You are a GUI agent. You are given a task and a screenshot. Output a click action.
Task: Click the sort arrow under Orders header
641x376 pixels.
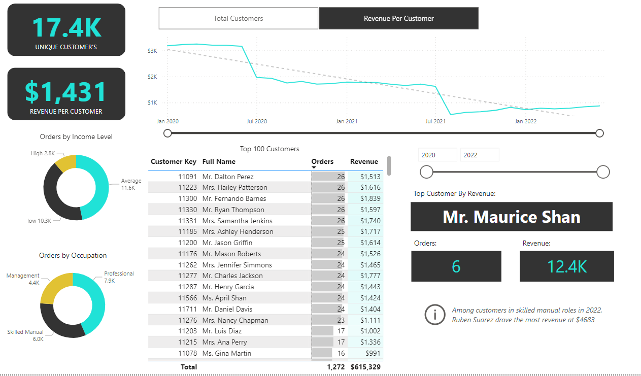click(x=314, y=167)
